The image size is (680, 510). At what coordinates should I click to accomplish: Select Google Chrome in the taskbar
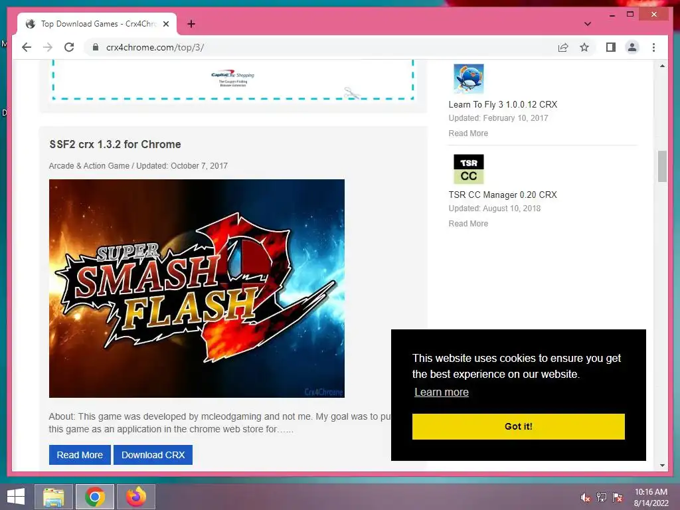pos(95,497)
